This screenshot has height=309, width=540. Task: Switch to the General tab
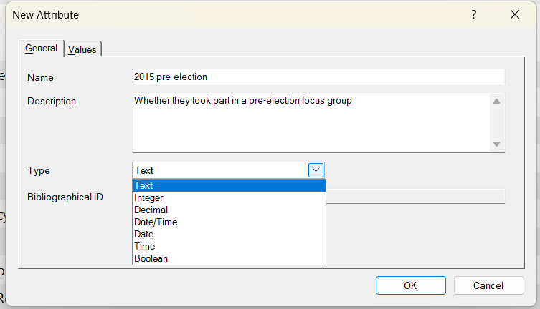point(42,49)
